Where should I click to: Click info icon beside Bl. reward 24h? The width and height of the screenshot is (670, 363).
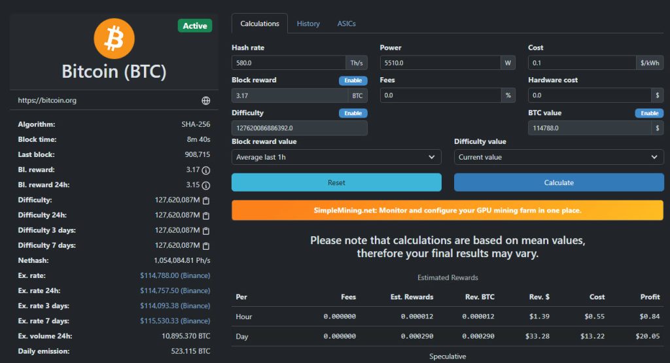point(206,185)
